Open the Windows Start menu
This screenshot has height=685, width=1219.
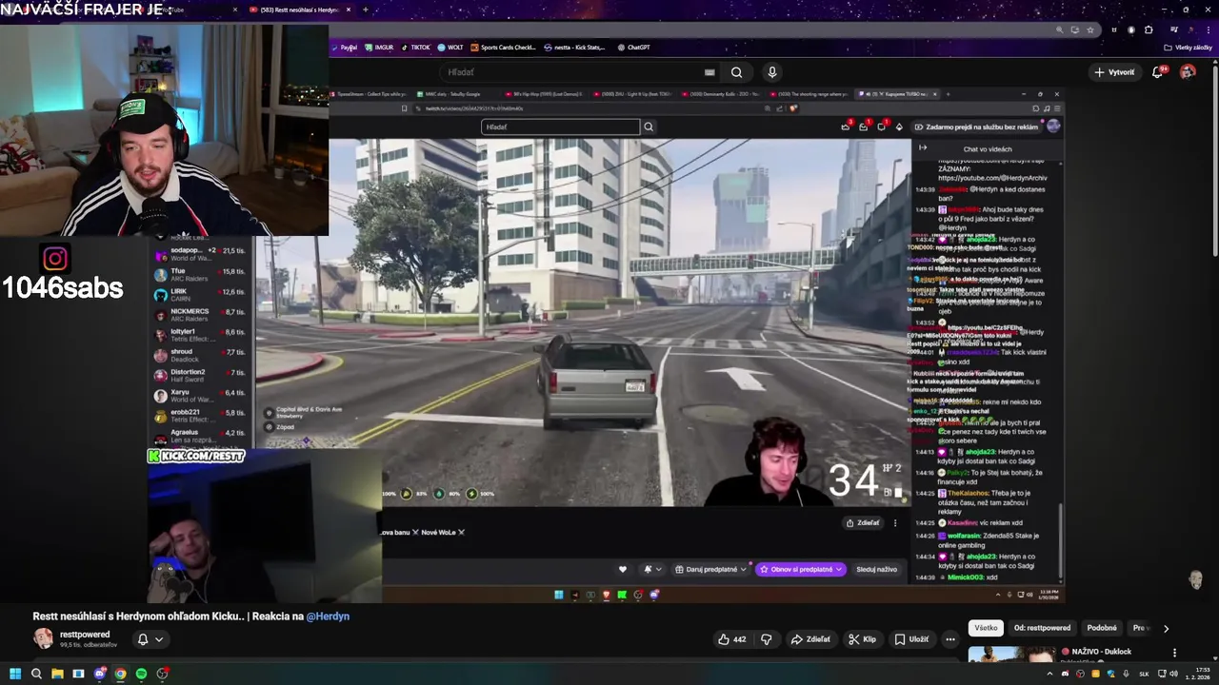tap(15, 674)
